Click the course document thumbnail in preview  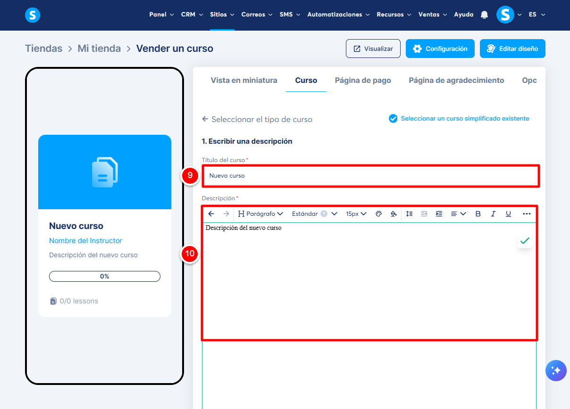point(105,172)
